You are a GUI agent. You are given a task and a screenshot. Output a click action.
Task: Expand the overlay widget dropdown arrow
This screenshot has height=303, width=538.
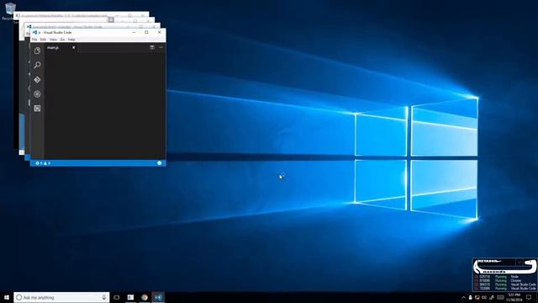point(520,262)
